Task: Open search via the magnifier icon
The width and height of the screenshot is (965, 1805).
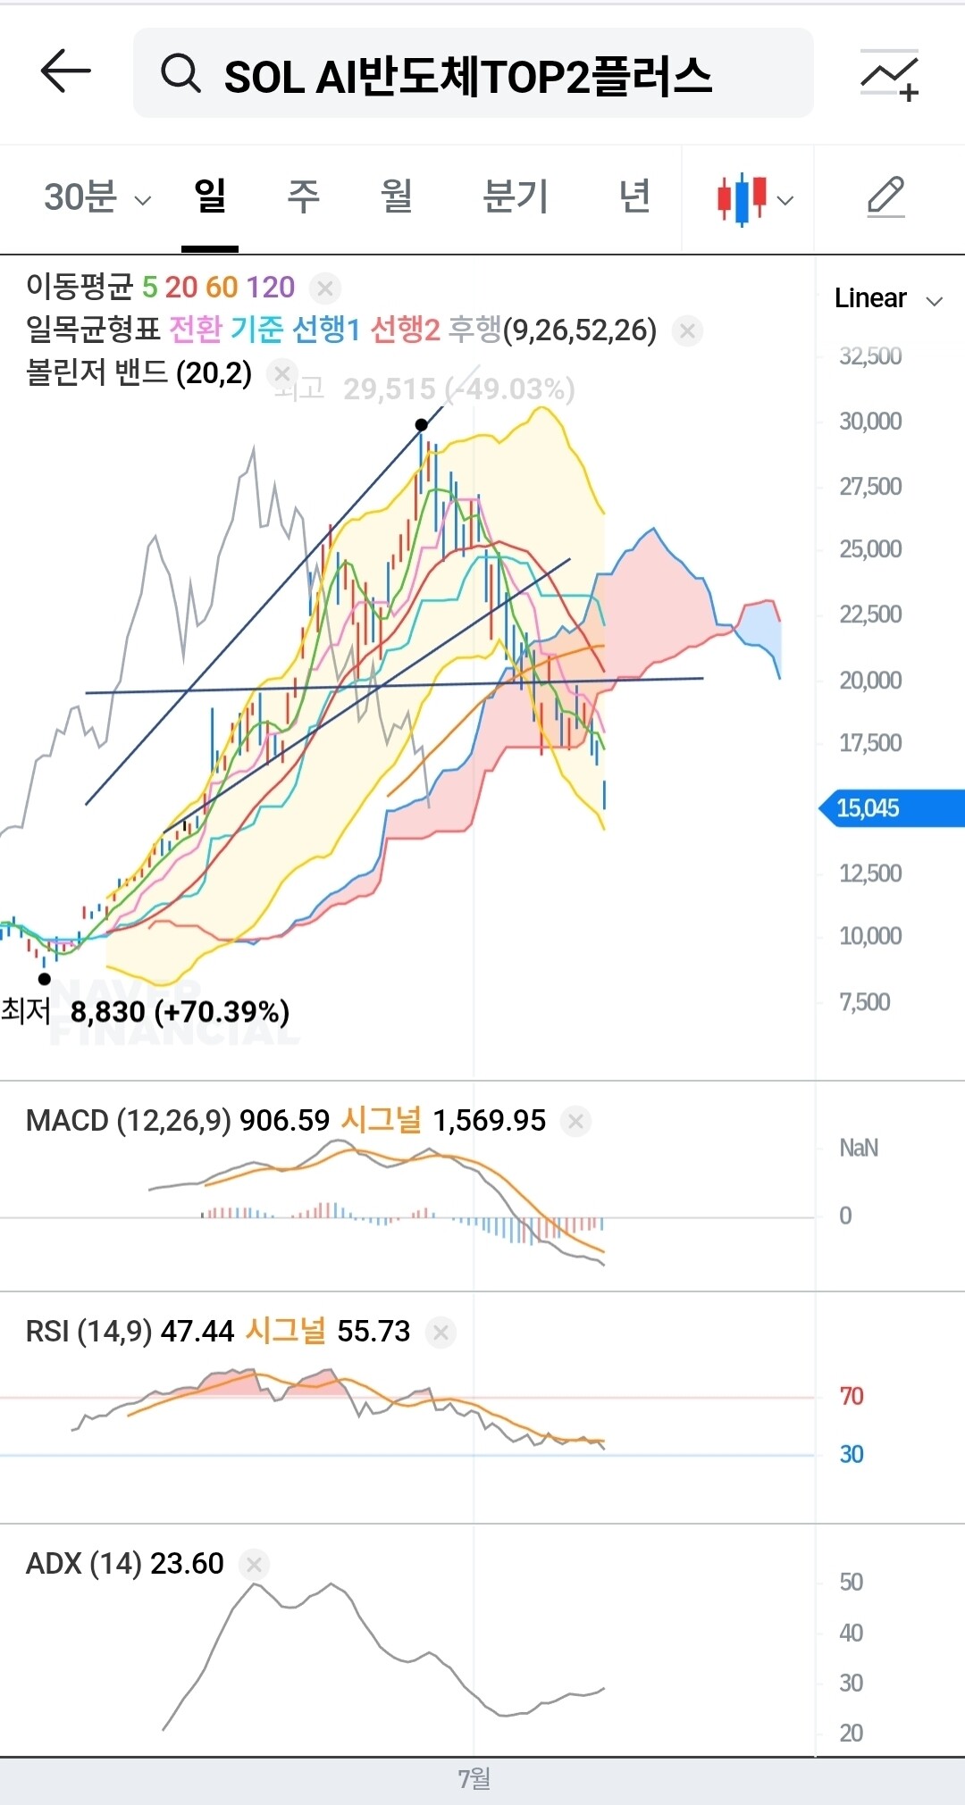Action: coord(180,73)
